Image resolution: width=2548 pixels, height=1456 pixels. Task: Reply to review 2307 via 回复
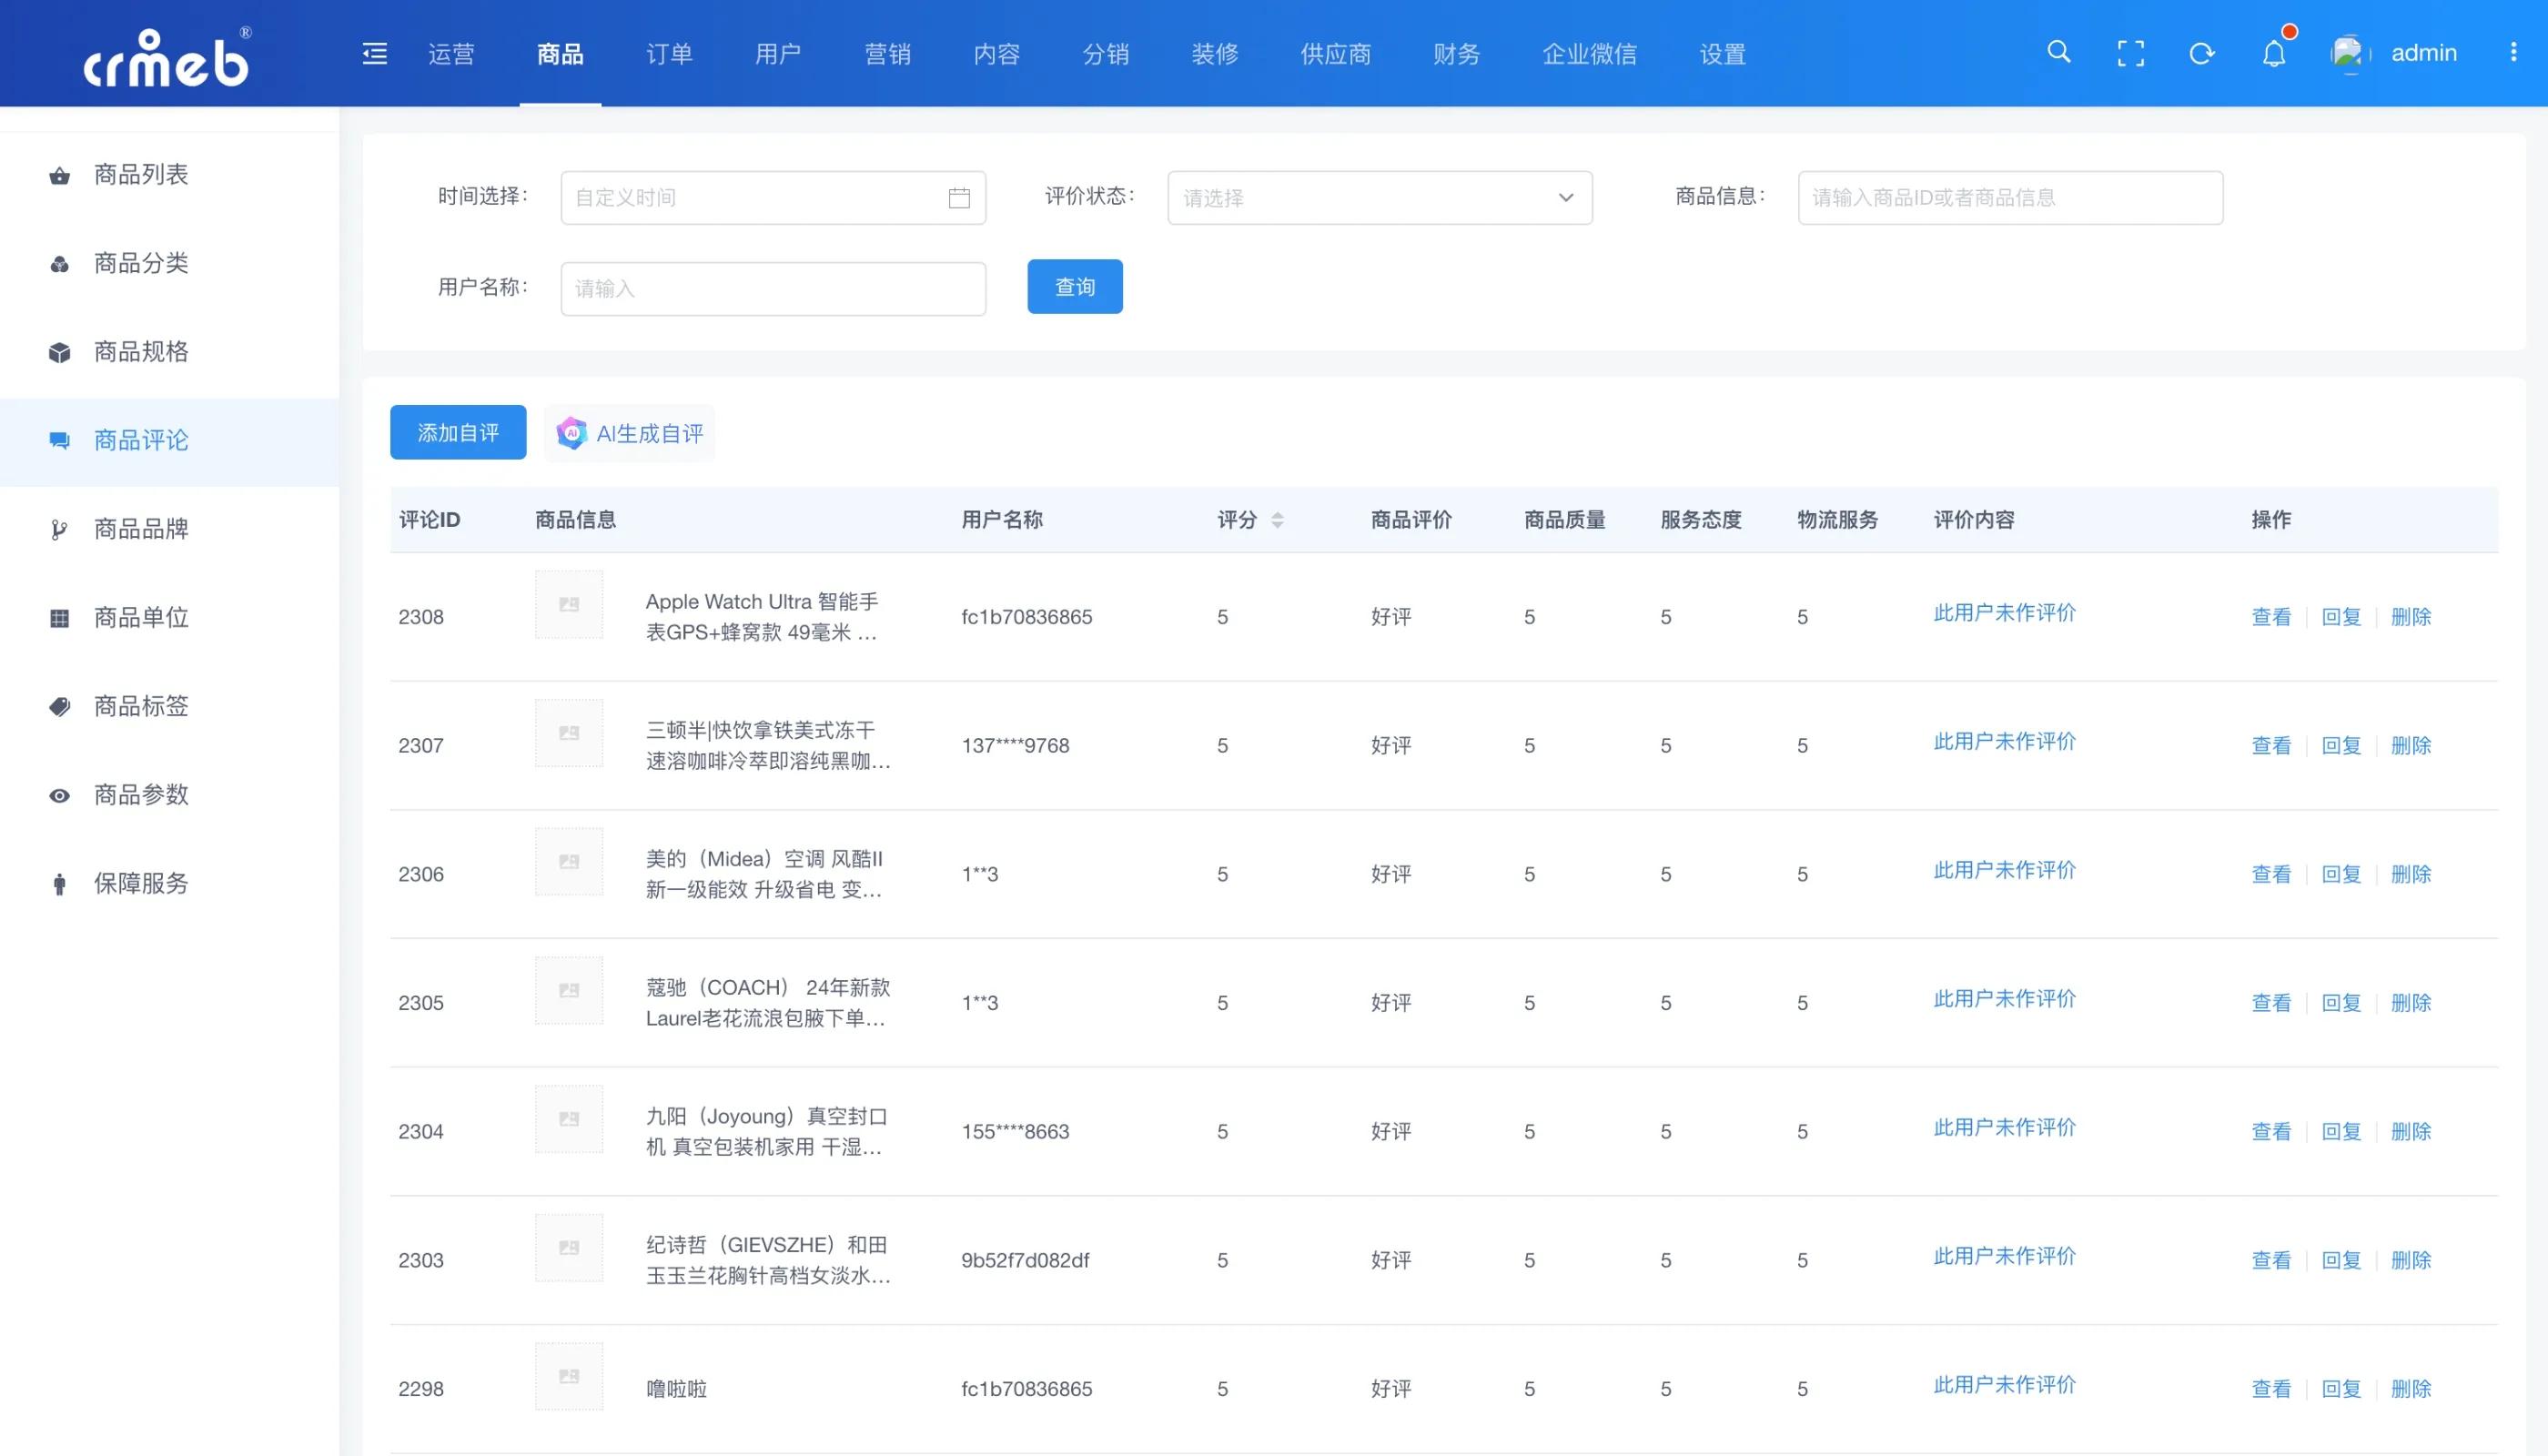[x=2341, y=746]
